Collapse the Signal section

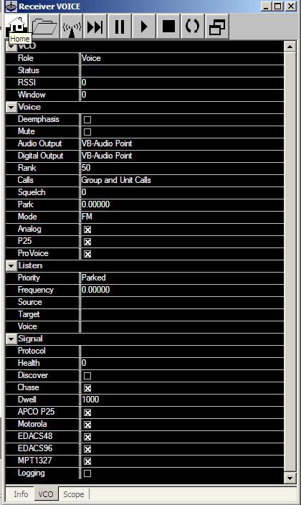click(11, 339)
